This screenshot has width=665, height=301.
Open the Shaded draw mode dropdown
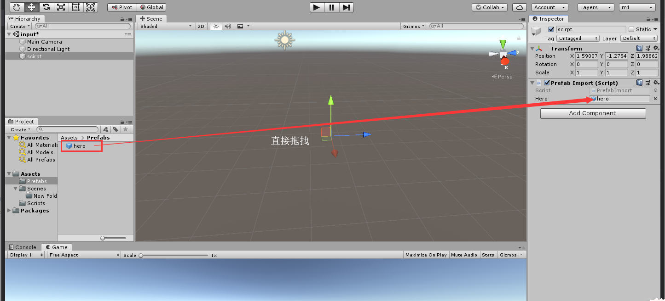tap(166, 26)
